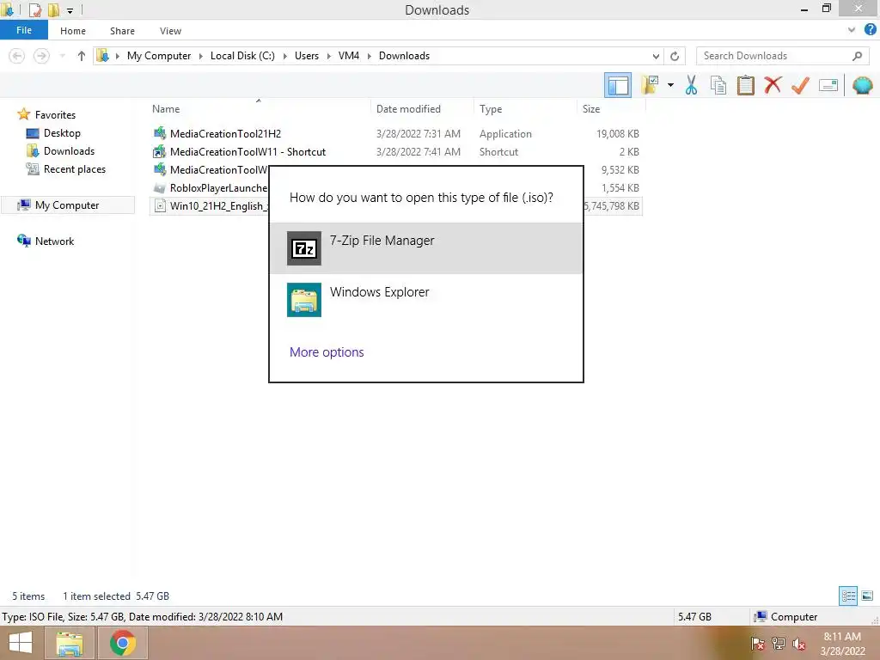Click the Copy icon in toolbar
Image resolution: width=880 pixels, height=660 pixels.
click(x=718, y=85)
